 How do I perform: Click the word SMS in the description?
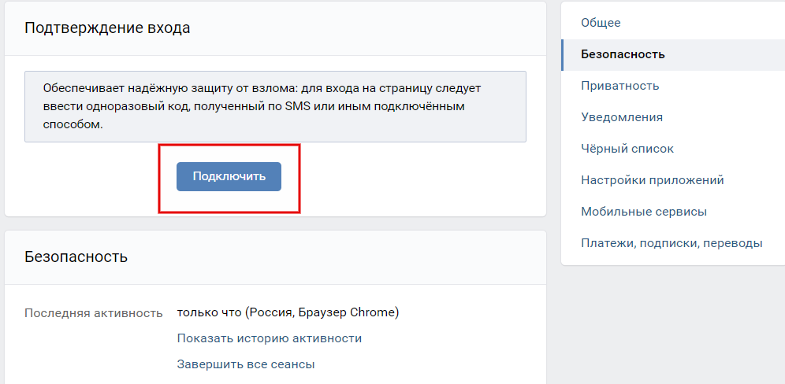click(x=298, y=106)
